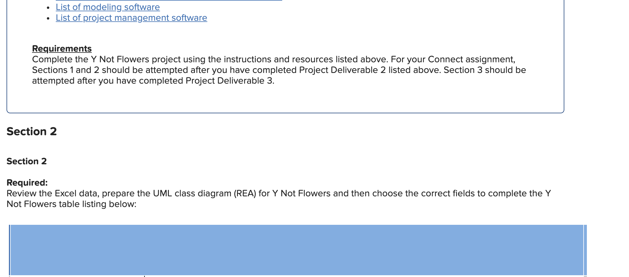Click the smaller Section 2 subheading
629x277 pixels.
pos(26,161)
